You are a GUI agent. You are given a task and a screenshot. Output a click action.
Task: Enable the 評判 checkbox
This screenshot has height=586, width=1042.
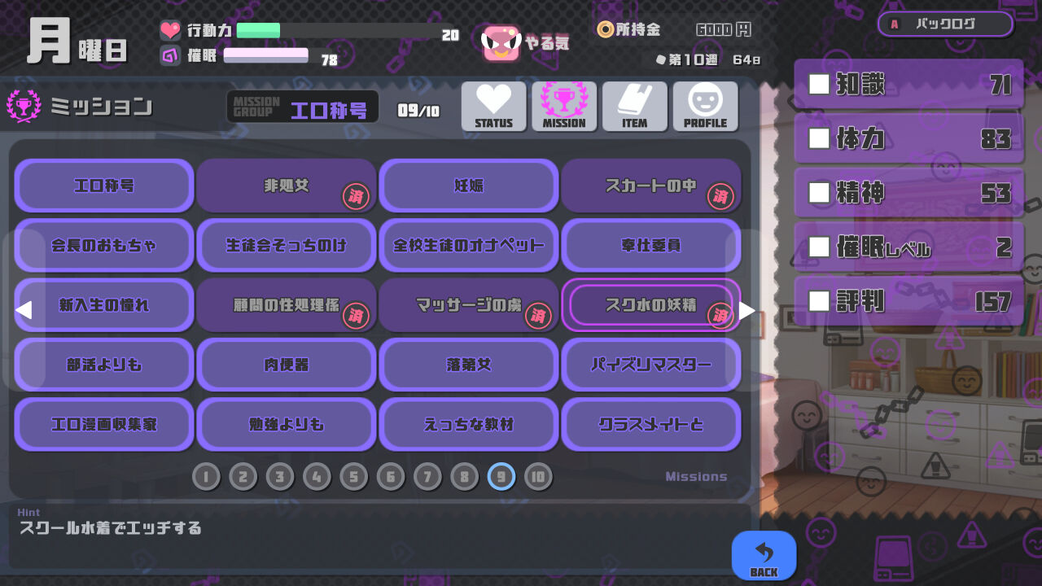[x=819, y=301]
